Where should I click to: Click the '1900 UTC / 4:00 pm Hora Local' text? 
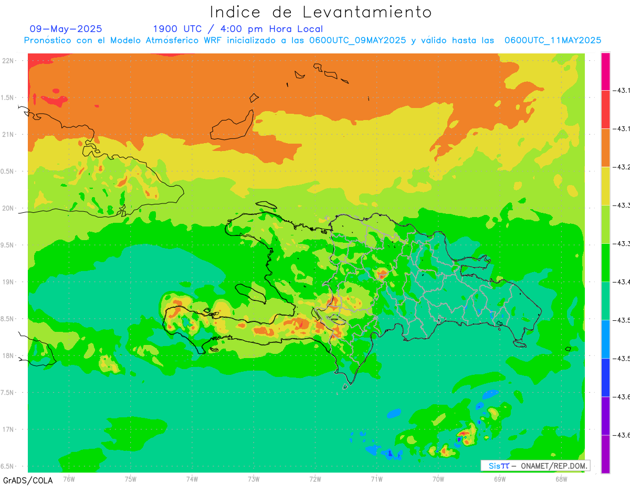(x=238, y=29)
